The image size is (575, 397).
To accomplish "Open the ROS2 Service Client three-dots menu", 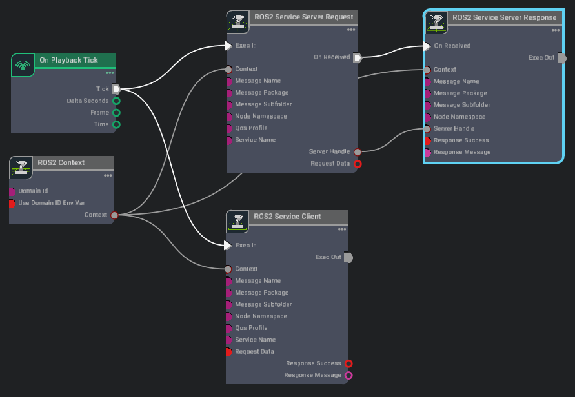I will coord(341,229).
